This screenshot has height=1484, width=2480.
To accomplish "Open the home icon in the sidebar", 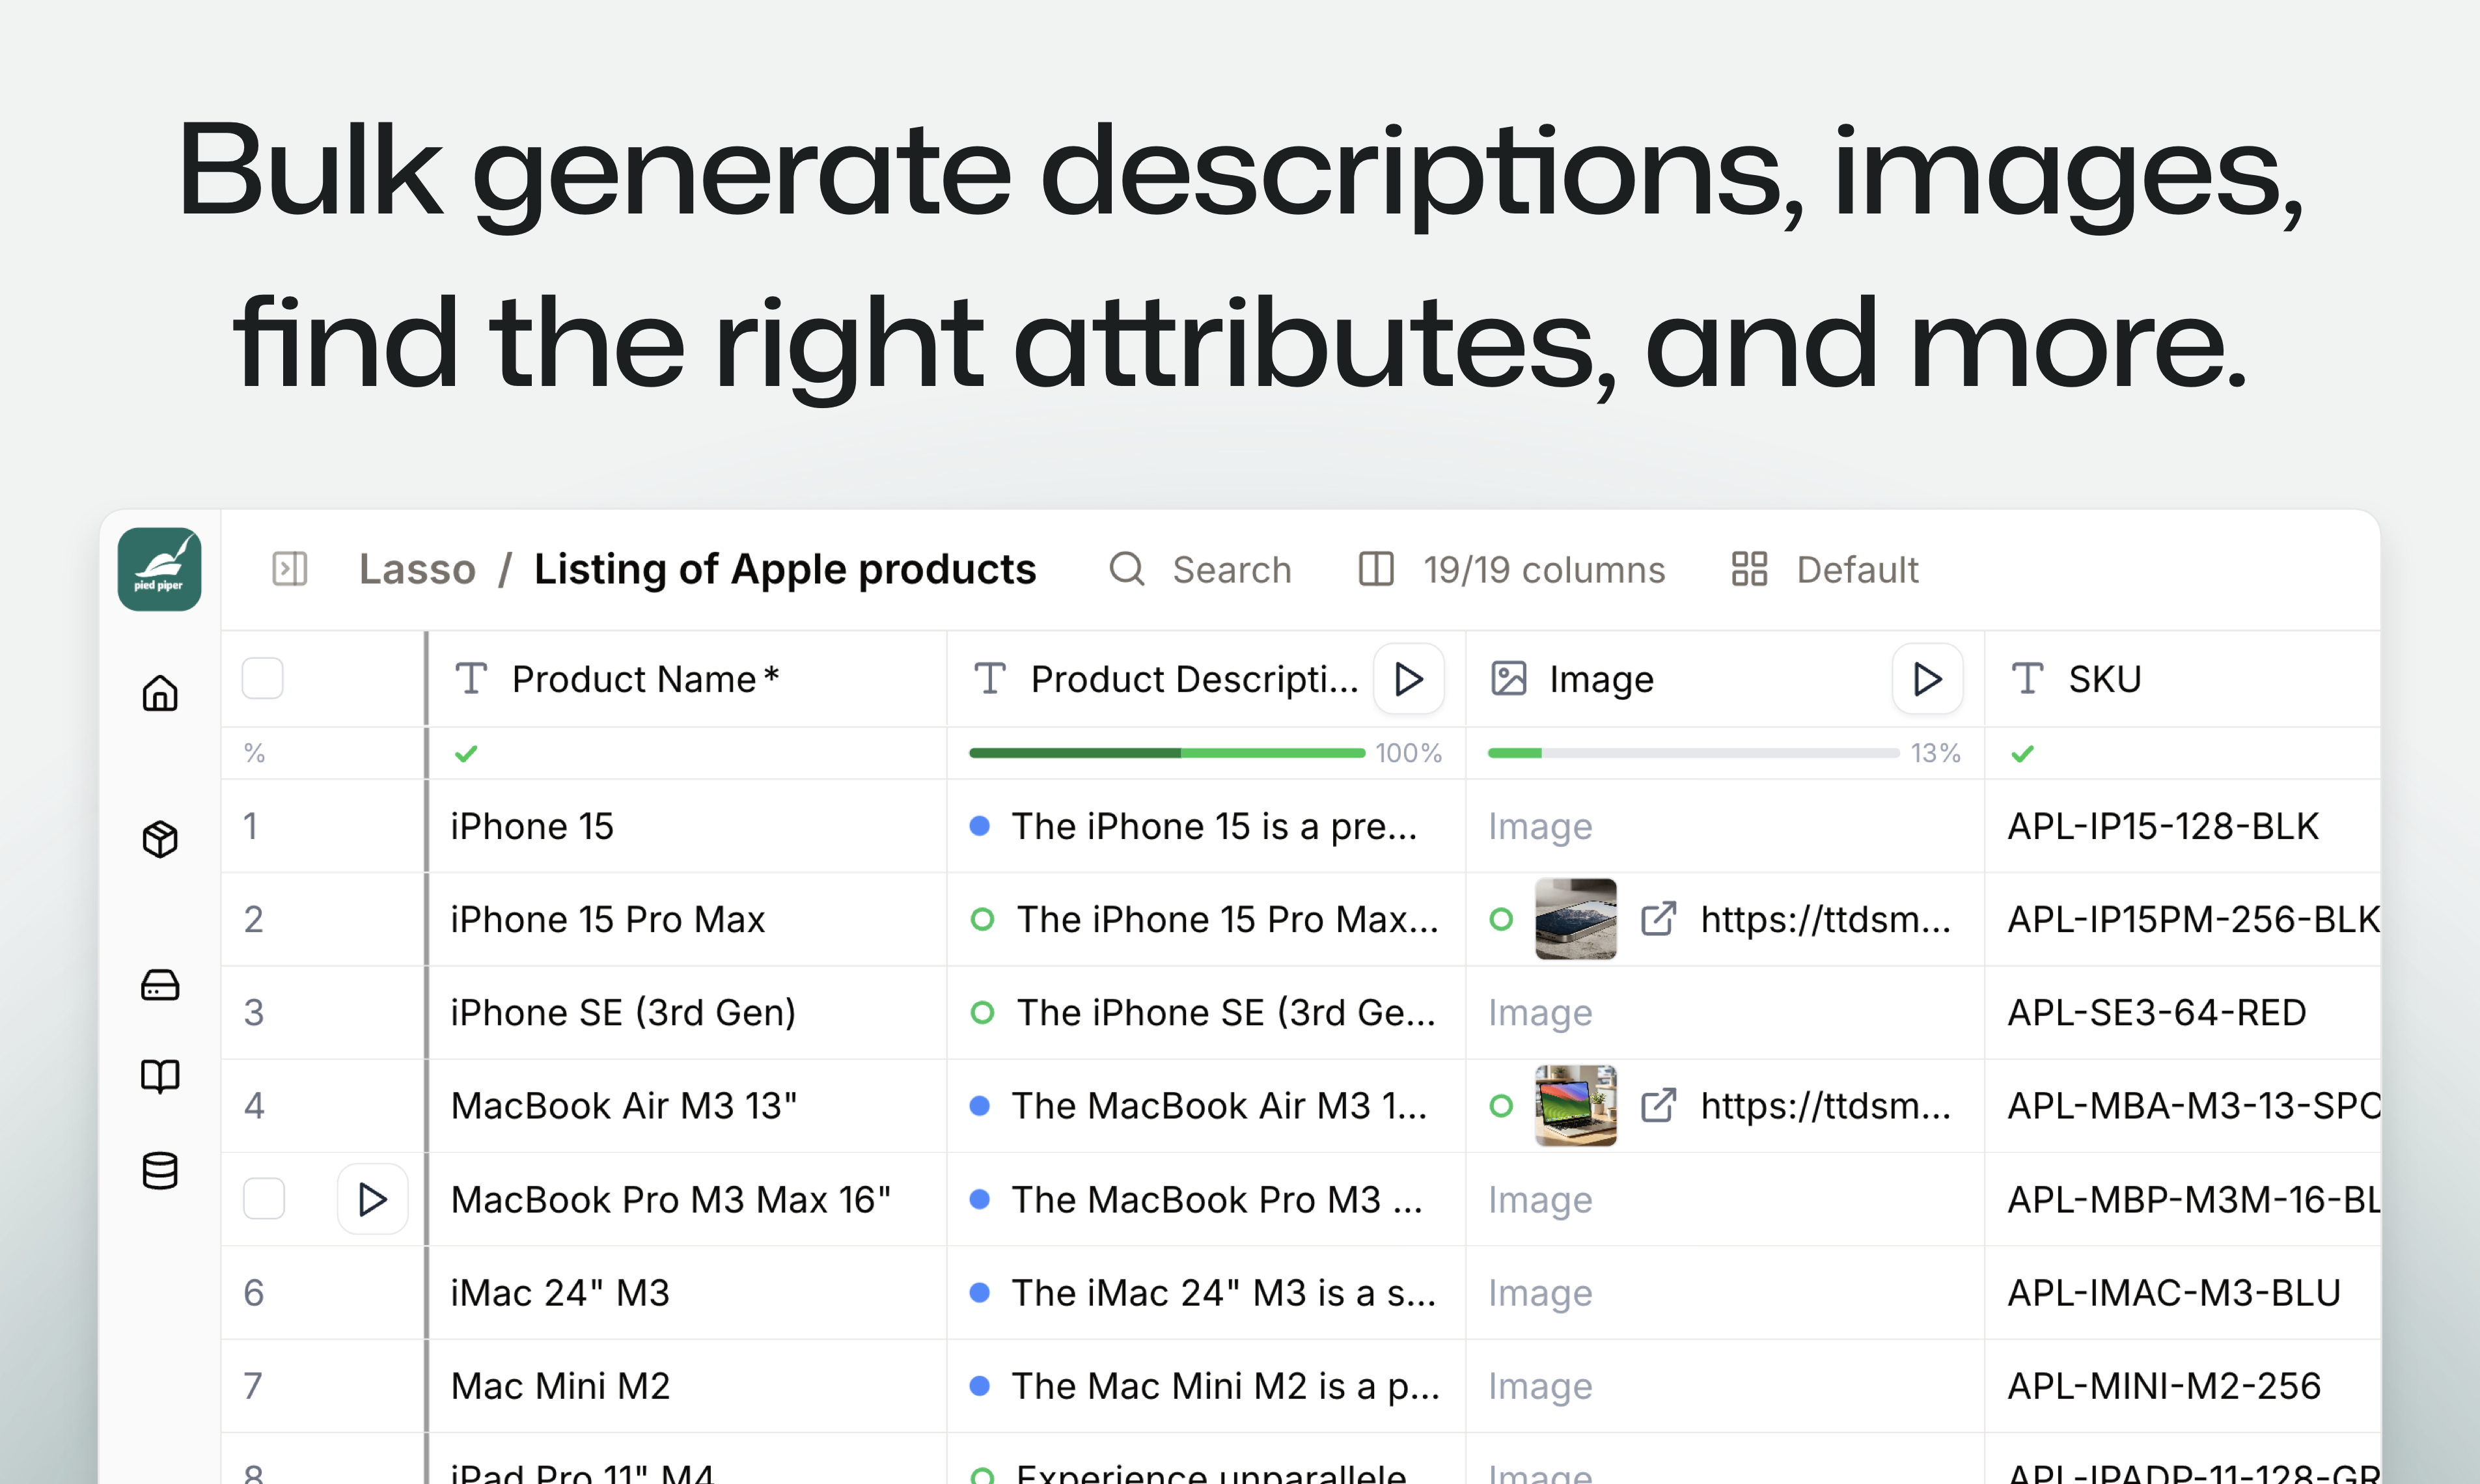I will [x=160, y=693].
